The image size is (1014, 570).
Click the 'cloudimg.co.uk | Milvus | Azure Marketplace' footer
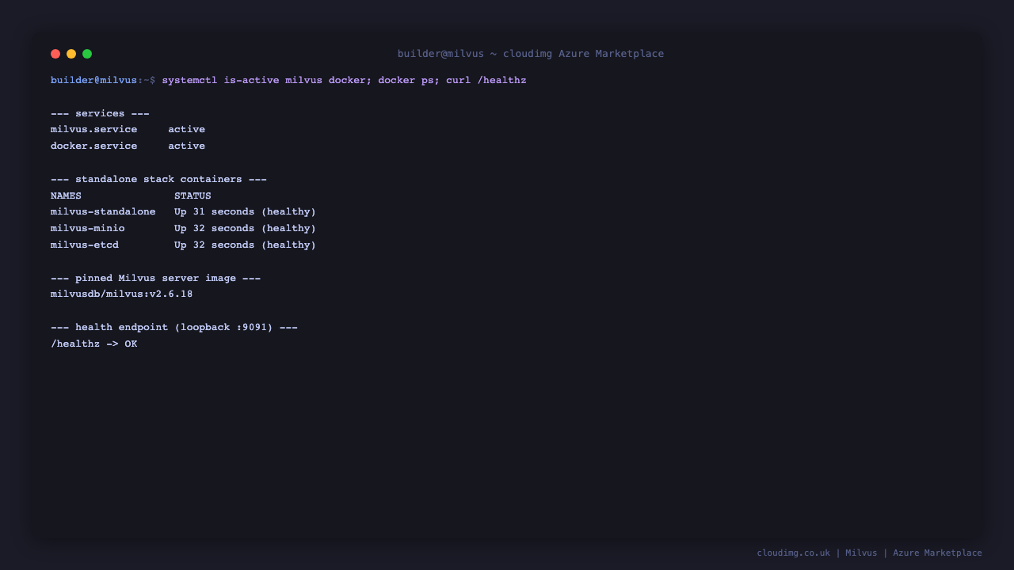click(869, 553)
